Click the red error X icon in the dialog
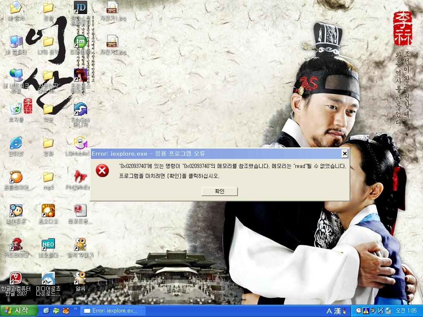423x317 pixels. 102,170
